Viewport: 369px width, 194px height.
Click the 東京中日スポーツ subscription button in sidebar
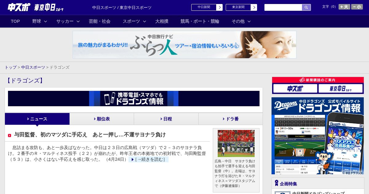341,89
